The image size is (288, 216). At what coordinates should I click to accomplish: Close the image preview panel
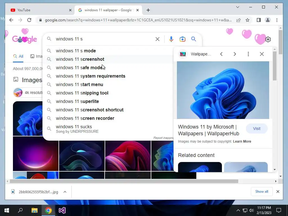point(262,54)
